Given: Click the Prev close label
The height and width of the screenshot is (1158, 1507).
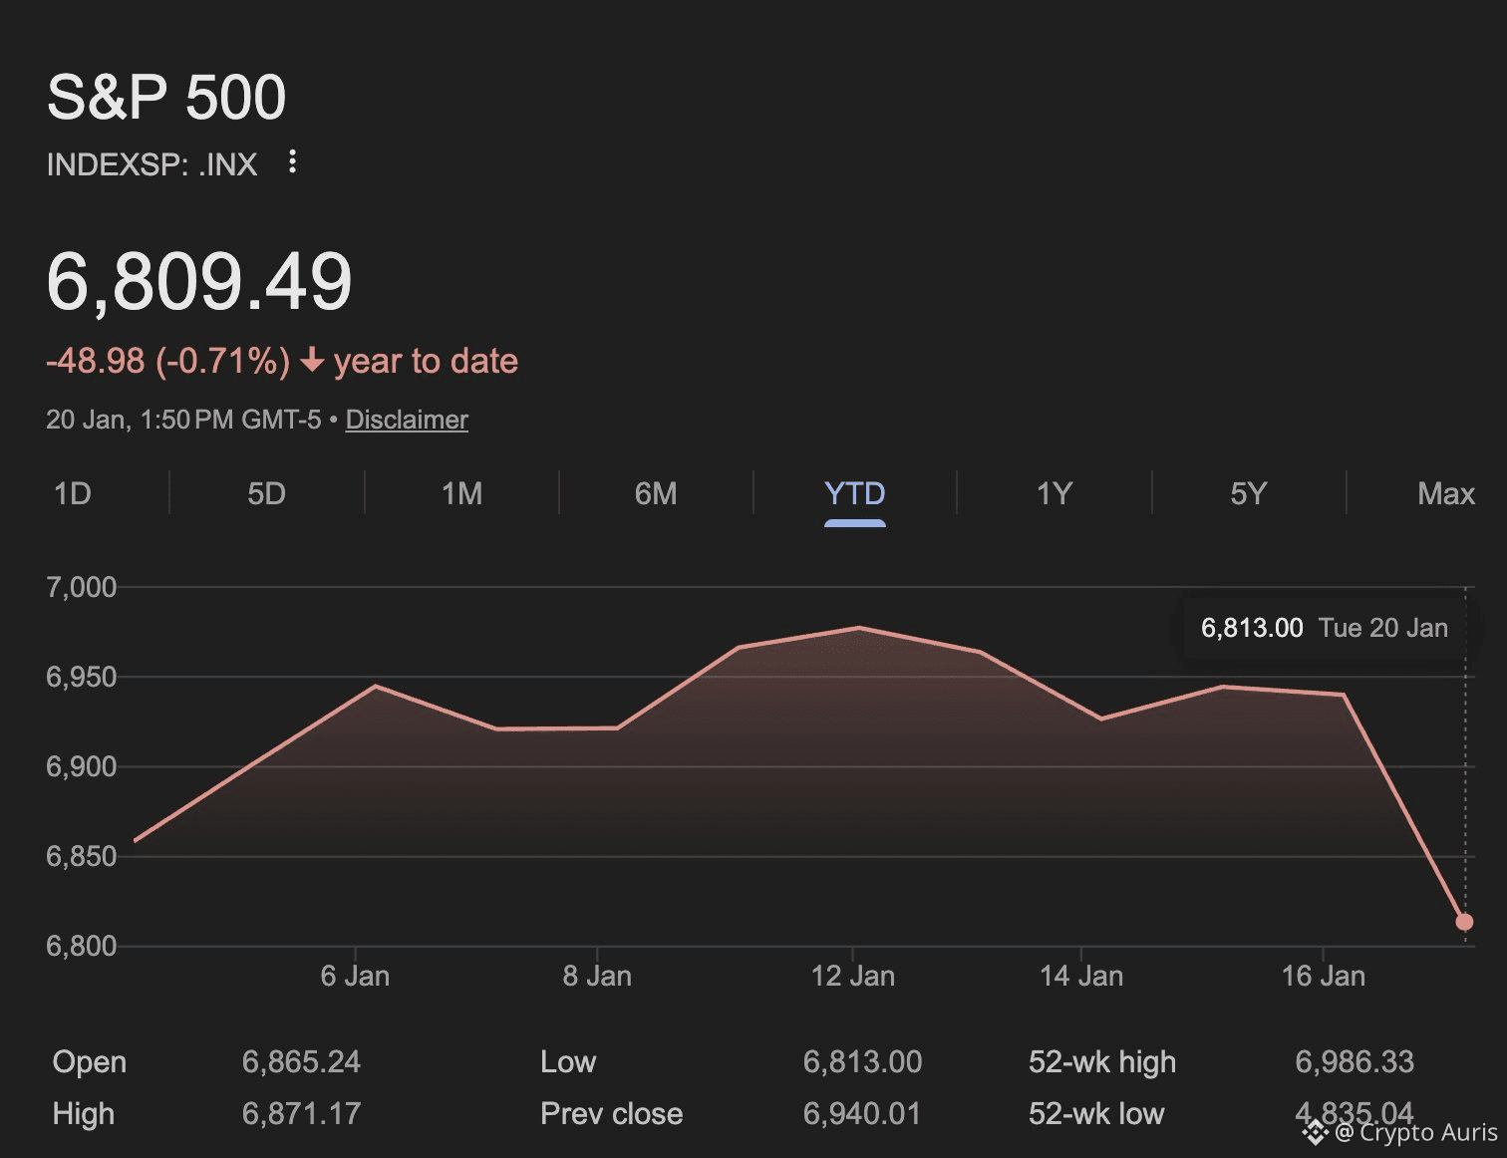Looking at the screenshot, I should tap(612, 1113).
